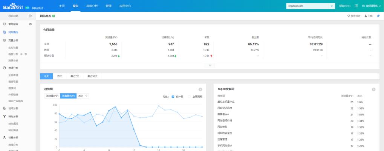The height and width of the screenshot is (151, 384).
Task: Click the pin icon at top right
Action: coord(378,16)
